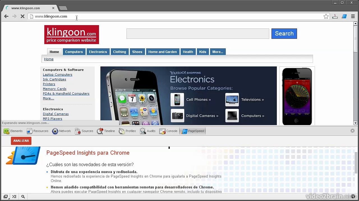Screen dimensions: 359x201
Task: Open Printers link
Action: (49, 84)
